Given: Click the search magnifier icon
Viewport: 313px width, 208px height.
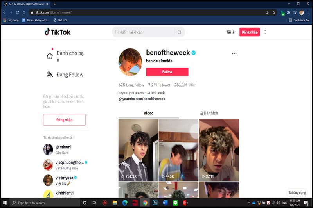Looking at the screenshot, I should [x=180, y=32].
